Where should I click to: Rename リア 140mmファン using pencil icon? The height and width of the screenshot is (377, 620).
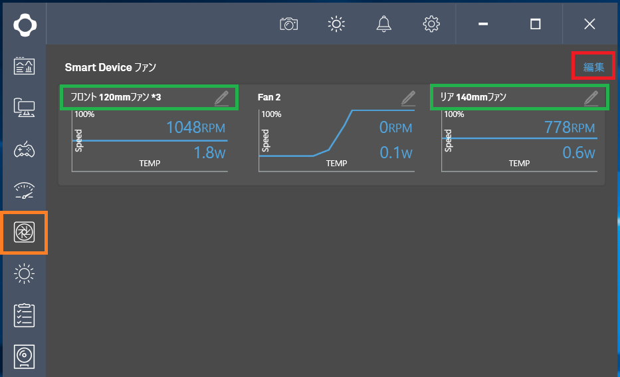pos(591,98)
